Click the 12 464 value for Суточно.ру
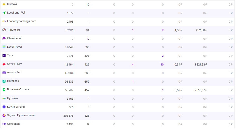 click(x=69, y=64)
